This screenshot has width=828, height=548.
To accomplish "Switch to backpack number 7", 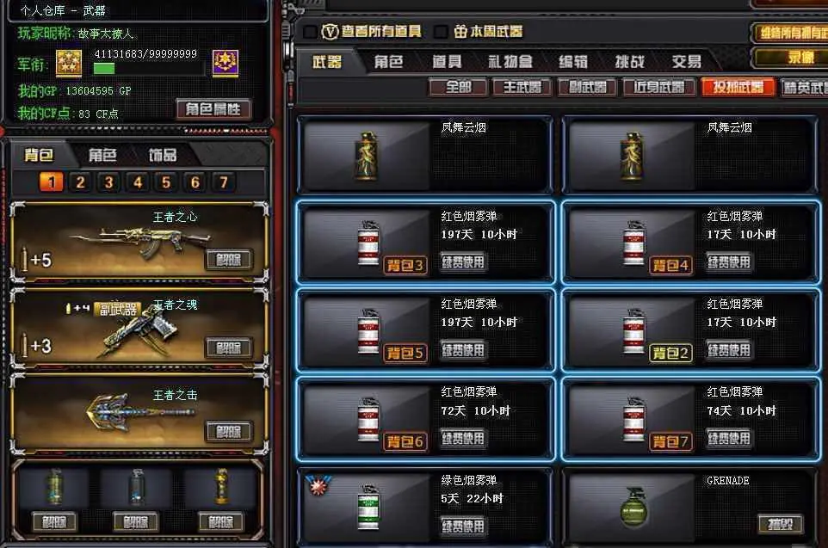I will [224, 182].
